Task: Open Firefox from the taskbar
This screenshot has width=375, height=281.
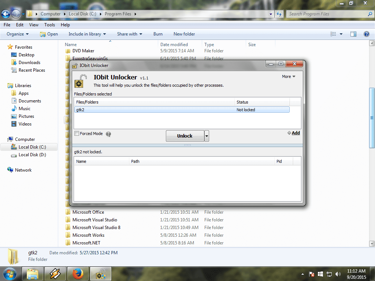Action: tap(78, 274)
